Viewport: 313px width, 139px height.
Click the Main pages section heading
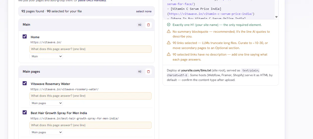[31, 72]
